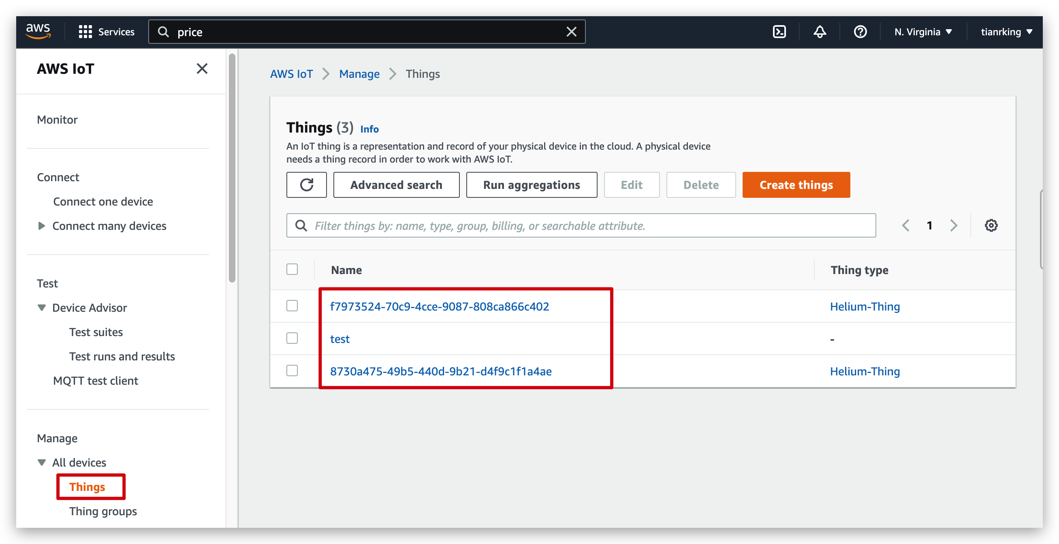Click Create things button
1059x544 pixels.
click(x=796, y=185)
